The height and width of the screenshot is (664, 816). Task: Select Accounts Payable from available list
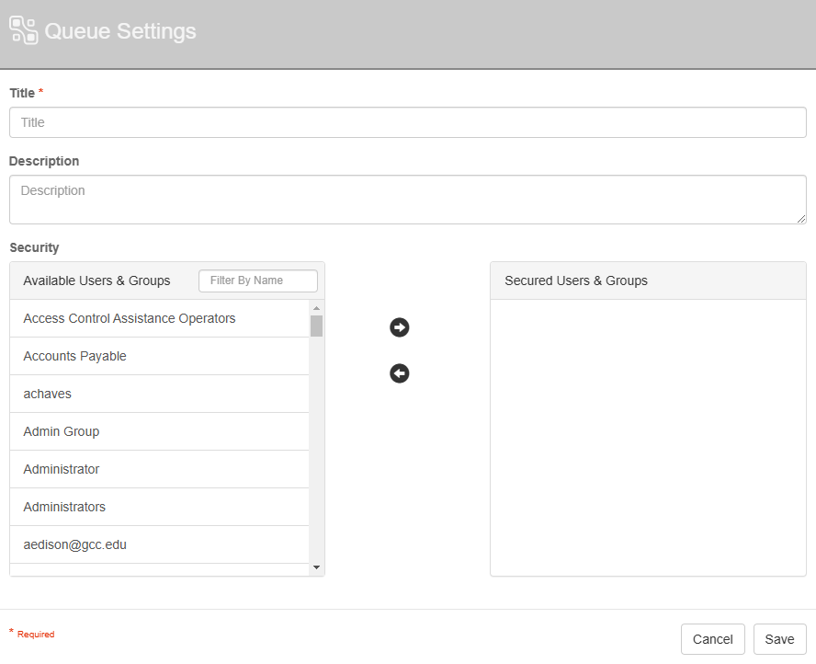(x=75, y=356)
